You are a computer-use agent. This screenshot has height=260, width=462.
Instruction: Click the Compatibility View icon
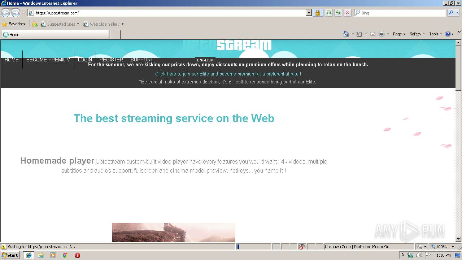[329, 13]
